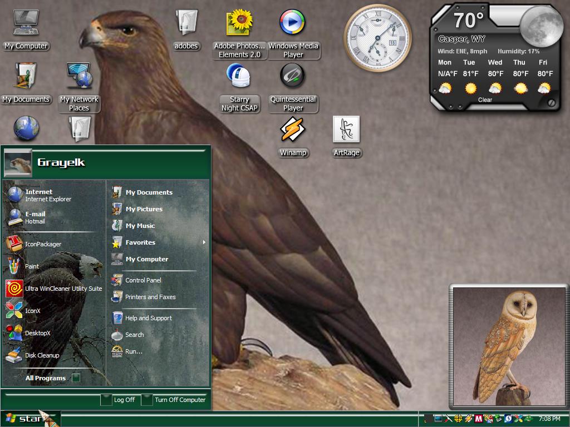
Task: Expand the Favorites submenu arrow
Action: click(204, 242)
